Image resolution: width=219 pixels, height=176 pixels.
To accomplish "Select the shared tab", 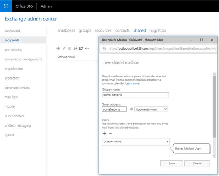I will (140, 30).
